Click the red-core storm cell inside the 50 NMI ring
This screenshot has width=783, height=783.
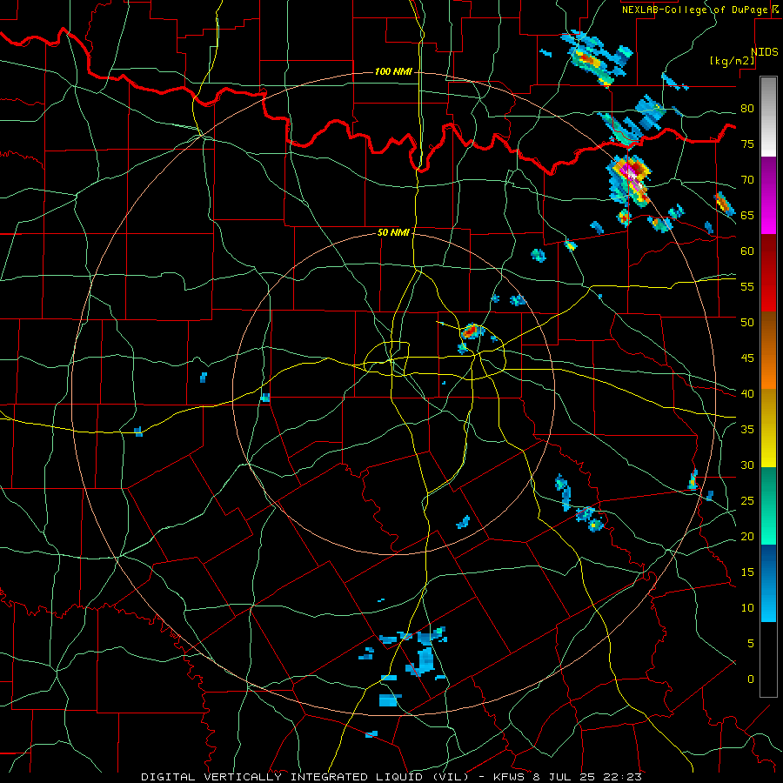tap(472, 331)
